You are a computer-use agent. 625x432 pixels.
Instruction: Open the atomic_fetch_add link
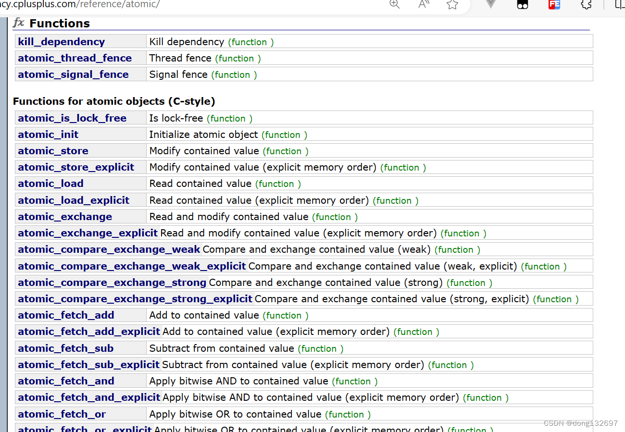[66, 315]
